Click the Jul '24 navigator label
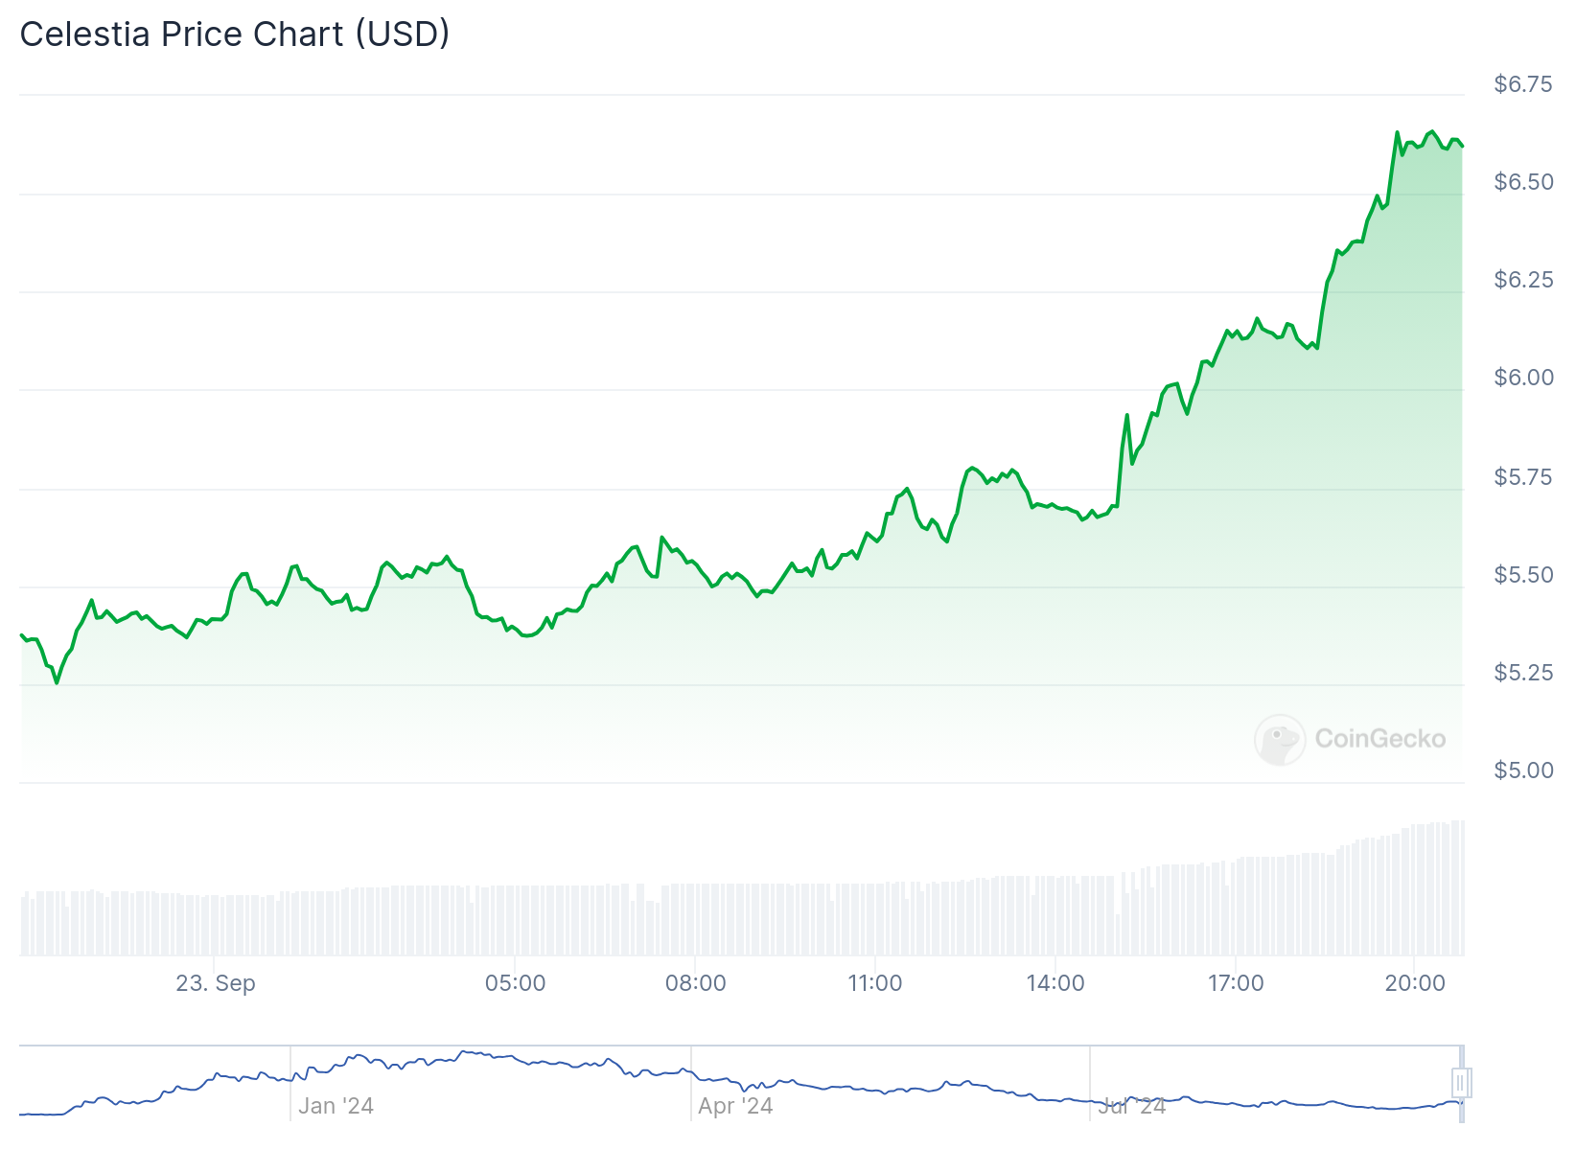This screenshot has height=1150, width=1576. click(x=1132, y=1106)
